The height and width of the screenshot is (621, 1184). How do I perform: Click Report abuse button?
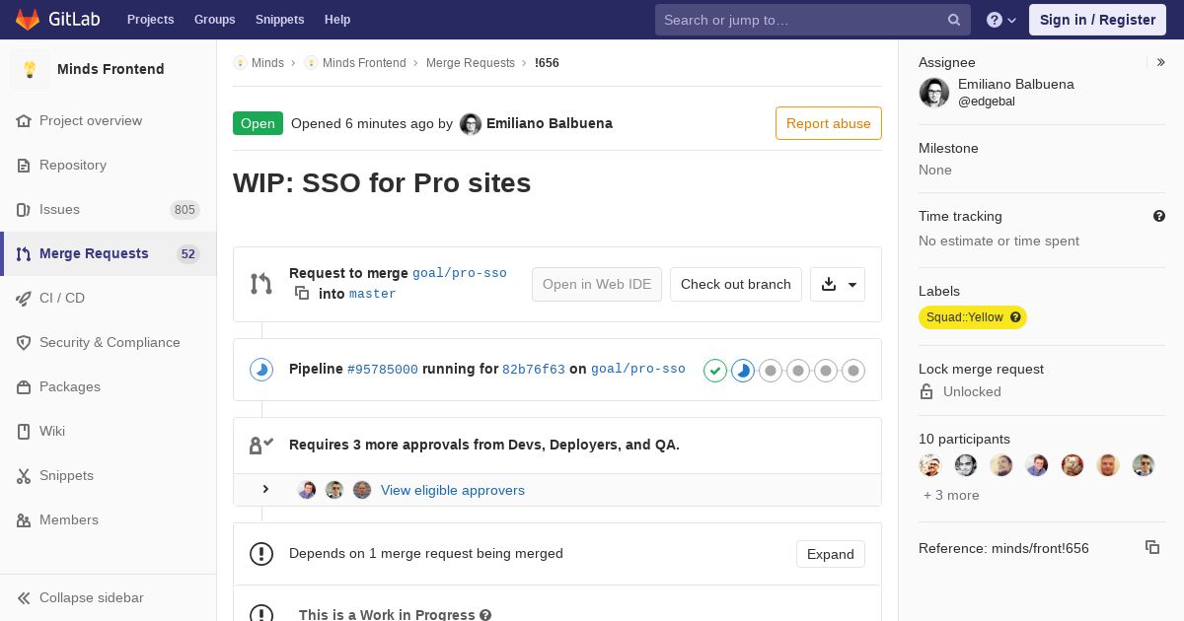(829, 123)
